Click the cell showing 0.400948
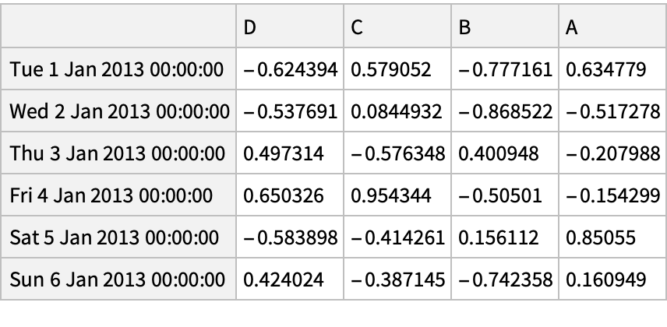 coord(505,153)
